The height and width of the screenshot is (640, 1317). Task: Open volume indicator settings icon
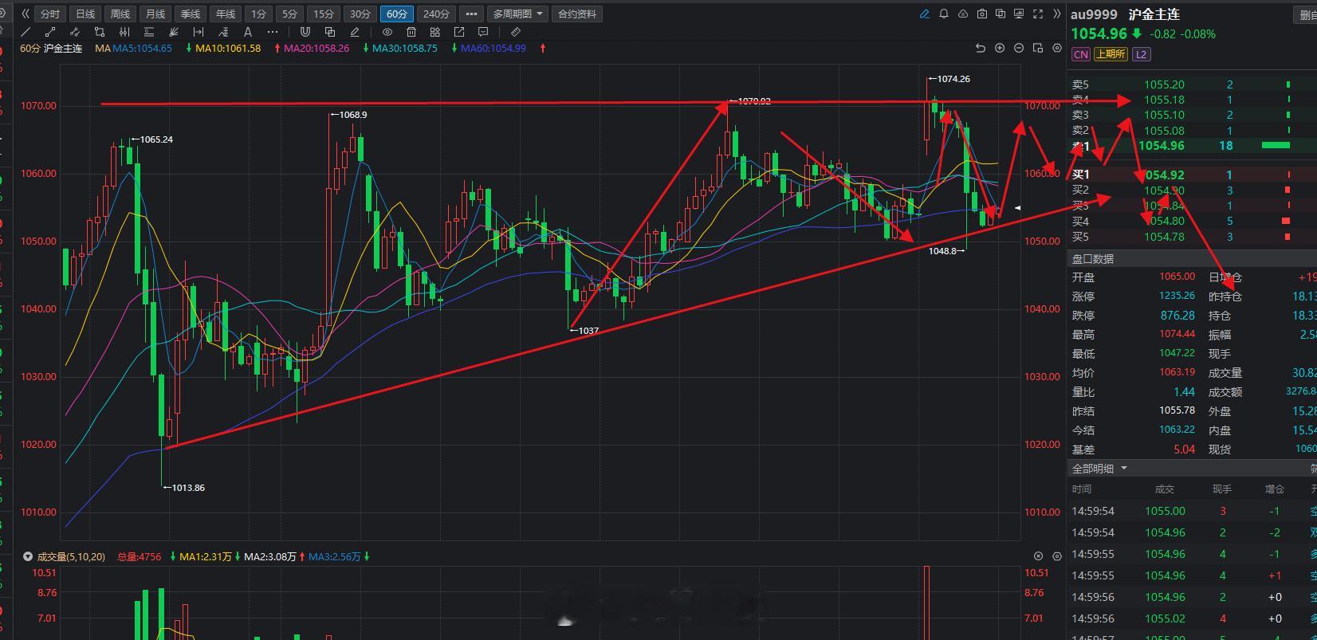1057,556
